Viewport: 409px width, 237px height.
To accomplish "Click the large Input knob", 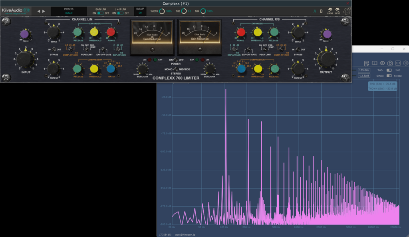I will pyautogui.click(x=25, y=58).
